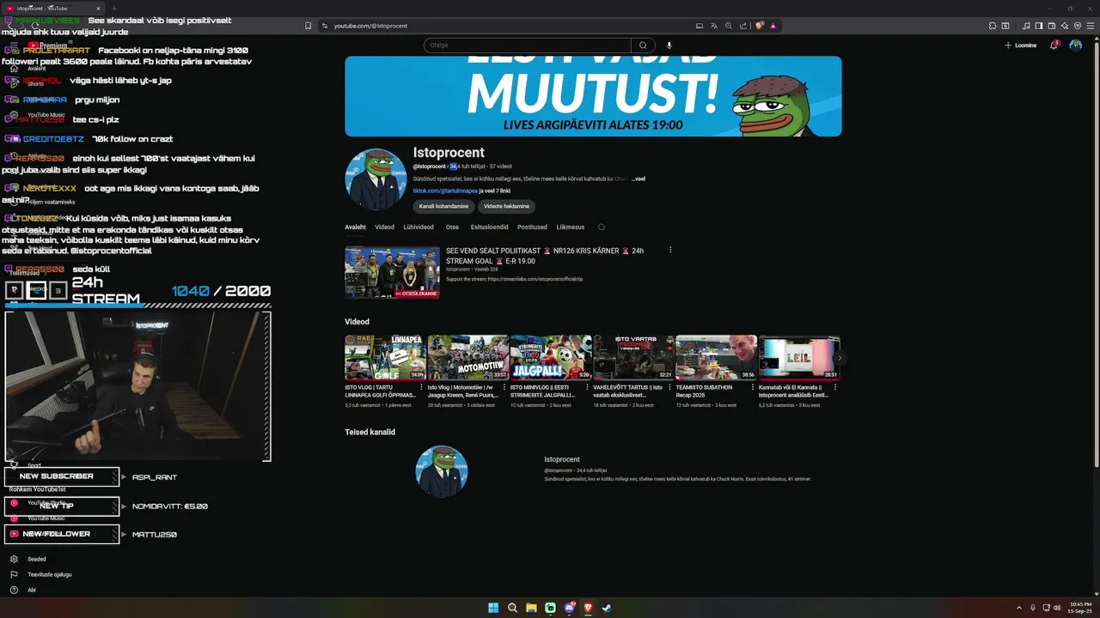
Task: Click Kanali kohandamine button
Action: tap(443, 207)
